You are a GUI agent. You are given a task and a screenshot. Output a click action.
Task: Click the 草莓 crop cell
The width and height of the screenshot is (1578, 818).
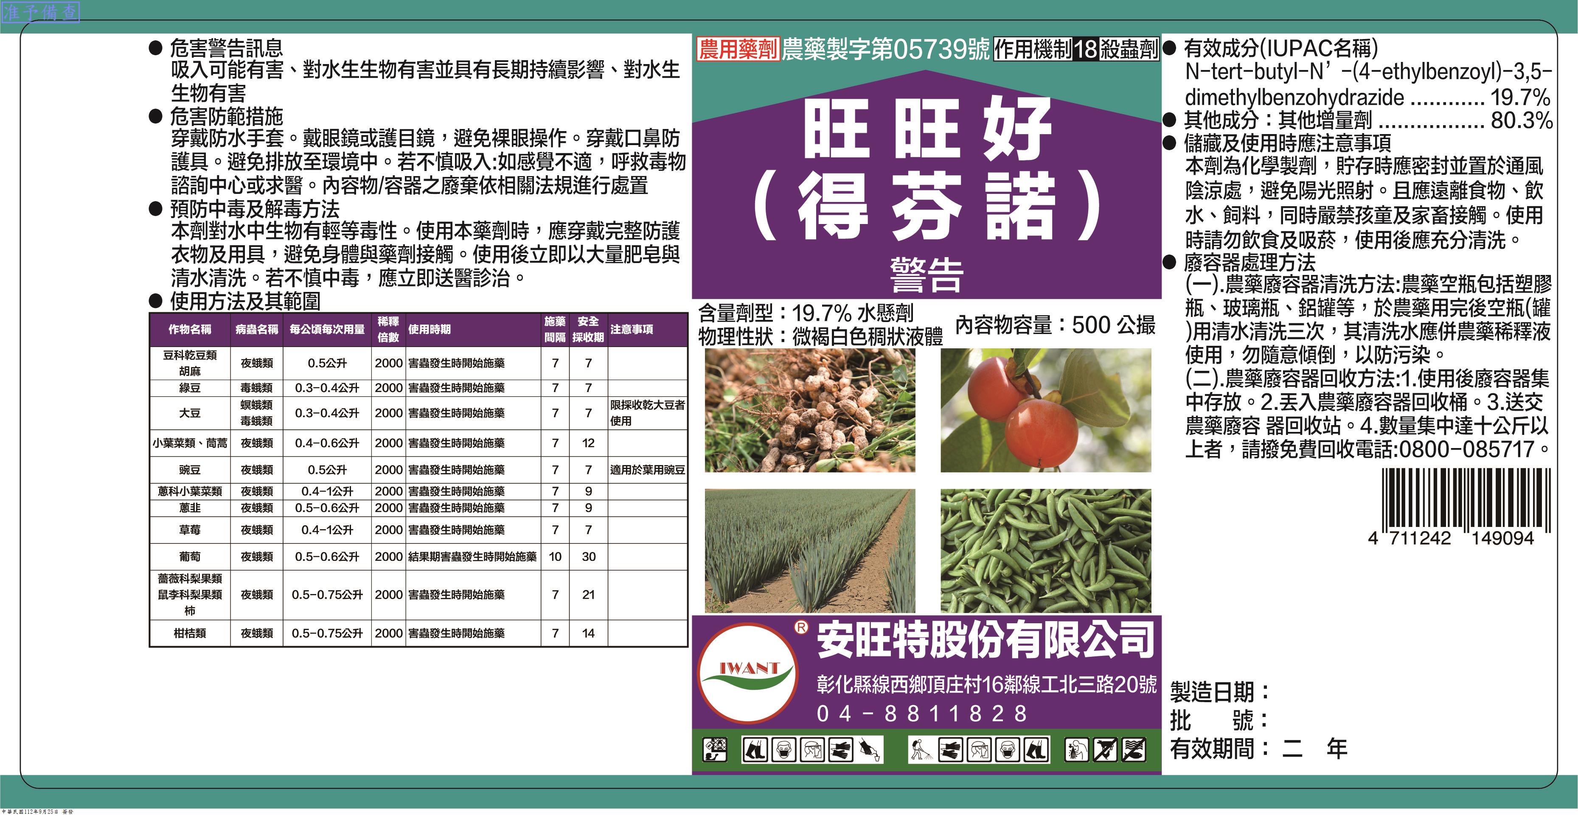click(x=190, y=530)
